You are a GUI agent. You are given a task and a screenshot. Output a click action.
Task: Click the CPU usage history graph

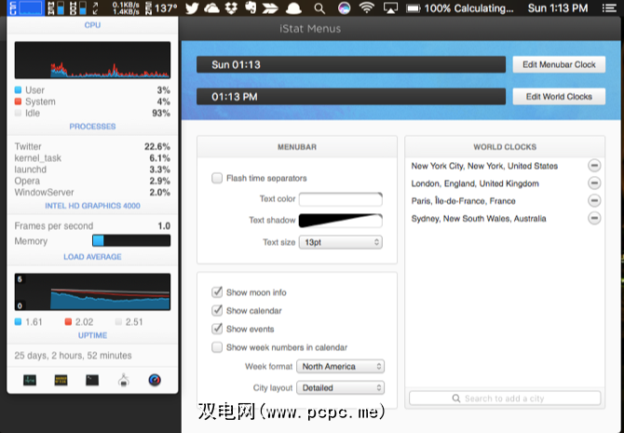92,60
